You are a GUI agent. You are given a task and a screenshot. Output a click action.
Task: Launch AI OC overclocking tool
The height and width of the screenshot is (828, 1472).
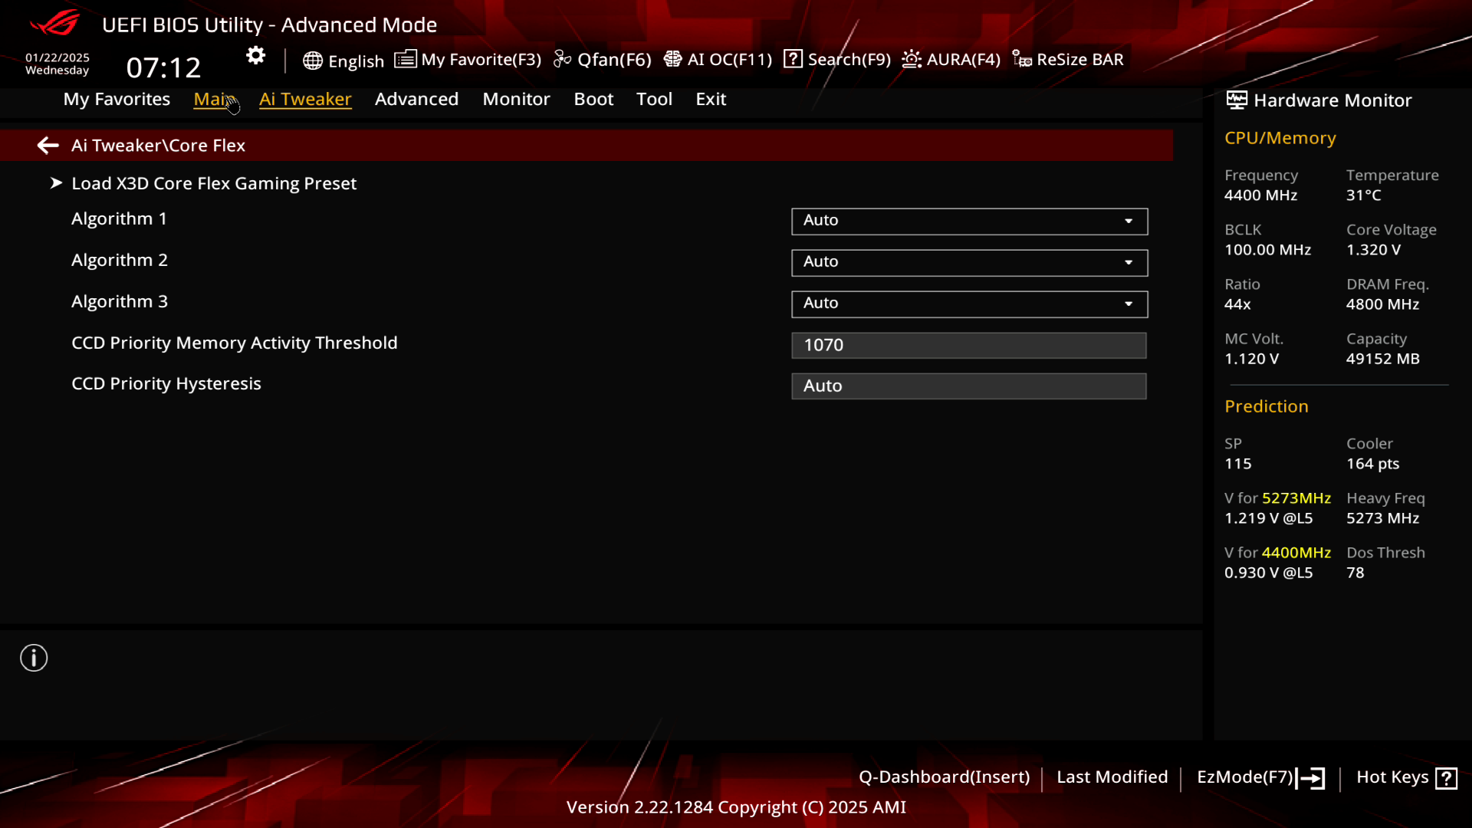click(x=718, y=58)
